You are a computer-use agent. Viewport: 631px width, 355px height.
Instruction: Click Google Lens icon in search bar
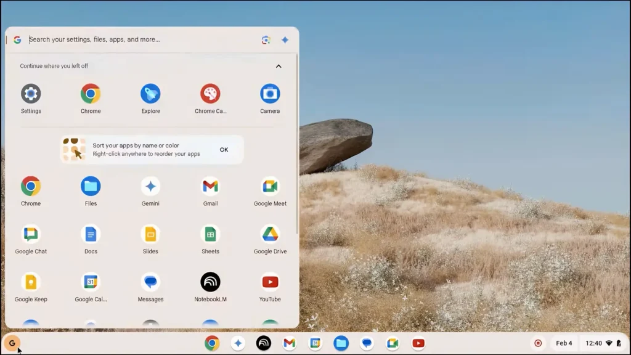[266, 39]
